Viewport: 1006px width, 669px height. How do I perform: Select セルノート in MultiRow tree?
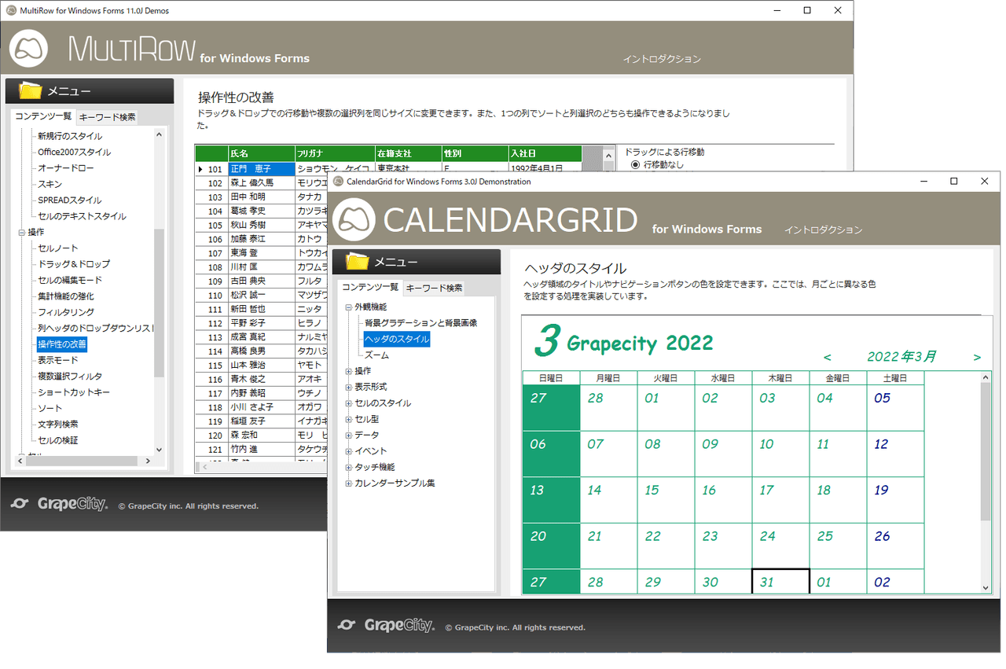pyautogui.click(x=58, y=248)
